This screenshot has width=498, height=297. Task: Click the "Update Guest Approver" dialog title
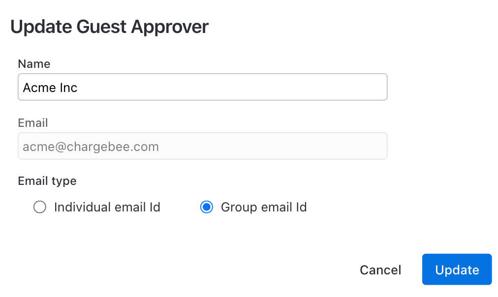pyautogui.click(x=109, y=27)
